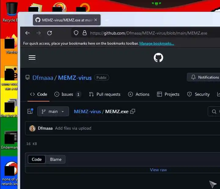Copy the MEMZ.exe file path

tap(133, 111)
